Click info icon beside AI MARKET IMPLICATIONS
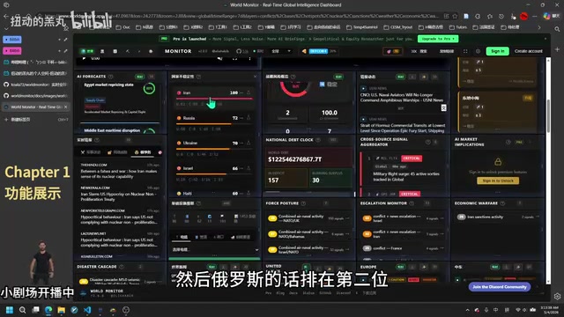 click(x=508, y=142)
